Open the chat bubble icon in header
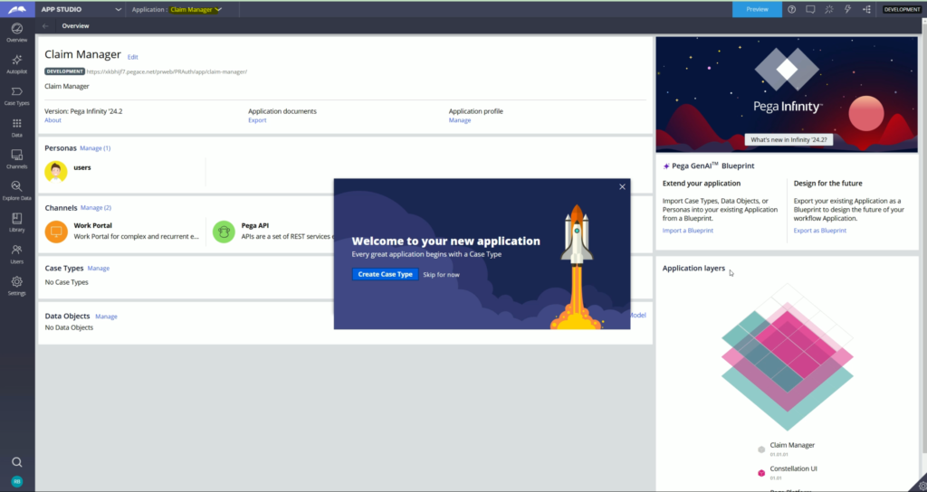Screen dimensions: 927x492 point(810,9)
